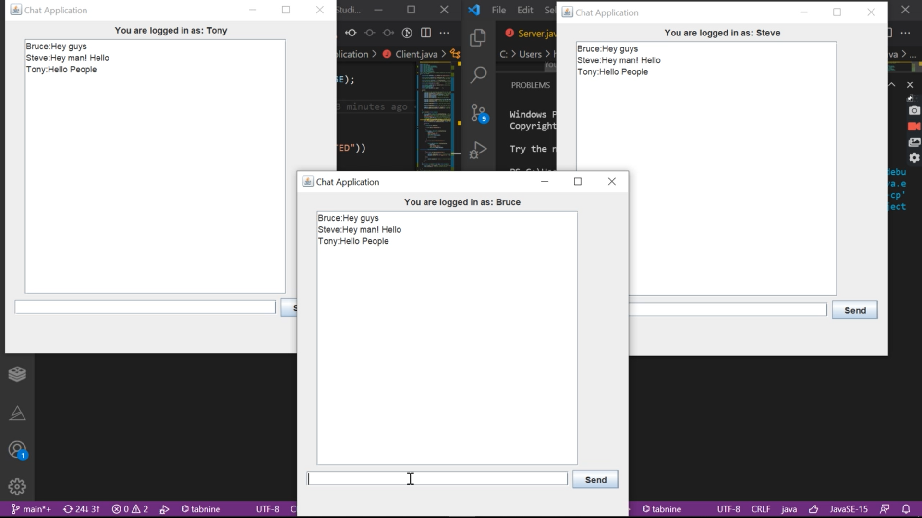Open the File menu
The image size is (922, 518).
click(x=498, y=10)
